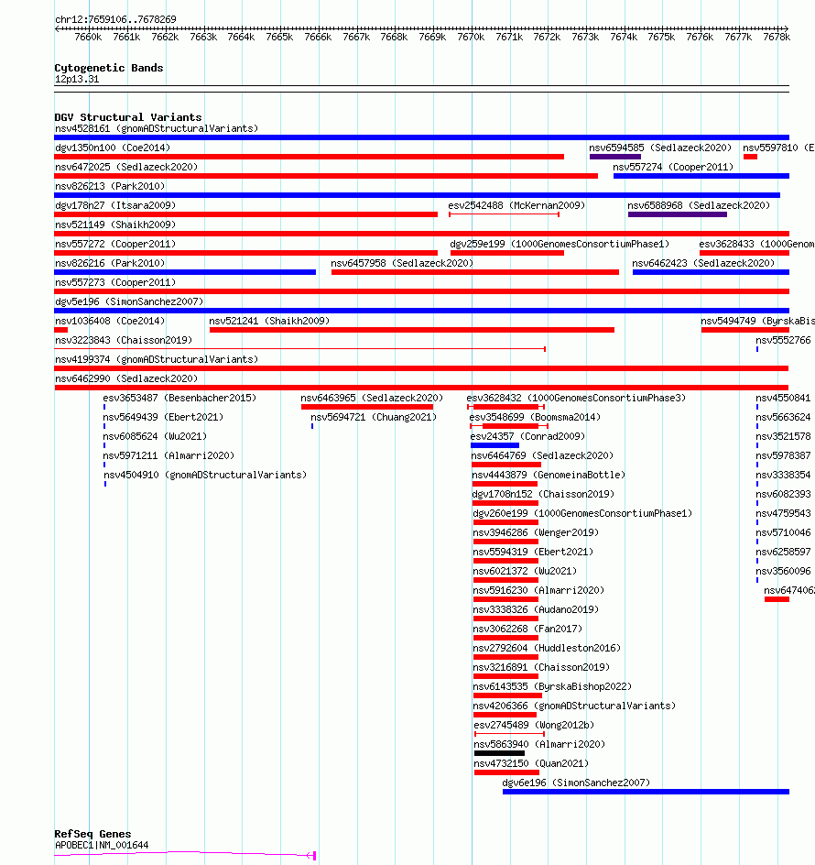Select nsv4206366 (gnomADStructuralVariants) label
Screen dimensions: 815x865
coord(574,707)
